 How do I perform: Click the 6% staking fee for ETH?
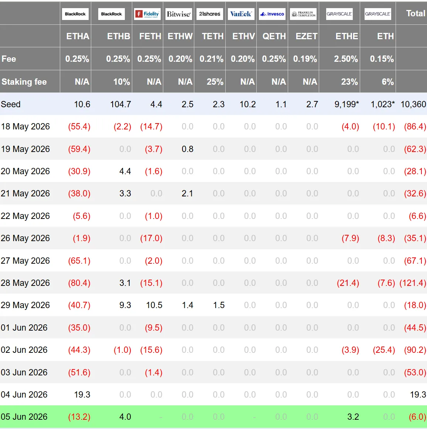pos(387,81)
